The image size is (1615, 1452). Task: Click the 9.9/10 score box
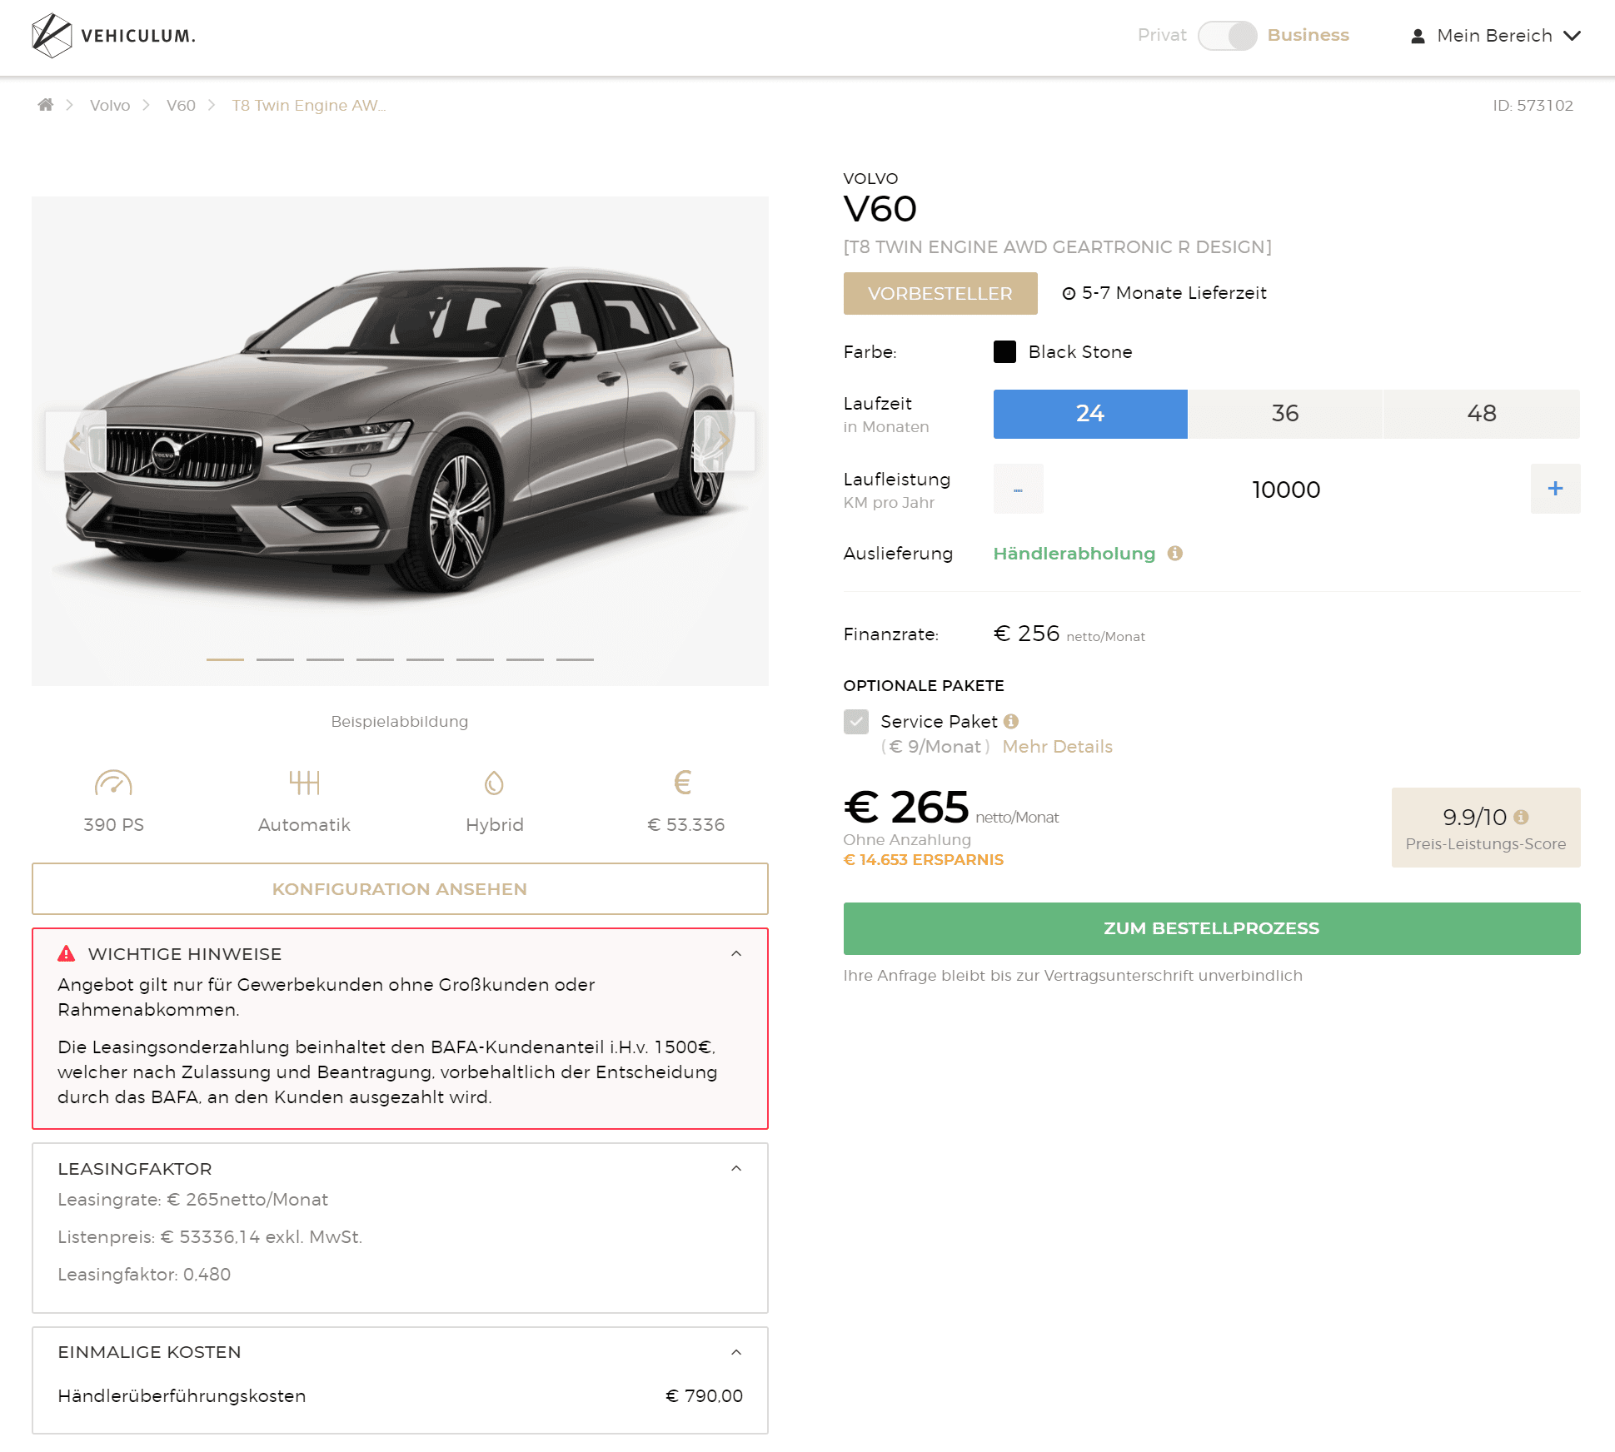pos(1486,828)
